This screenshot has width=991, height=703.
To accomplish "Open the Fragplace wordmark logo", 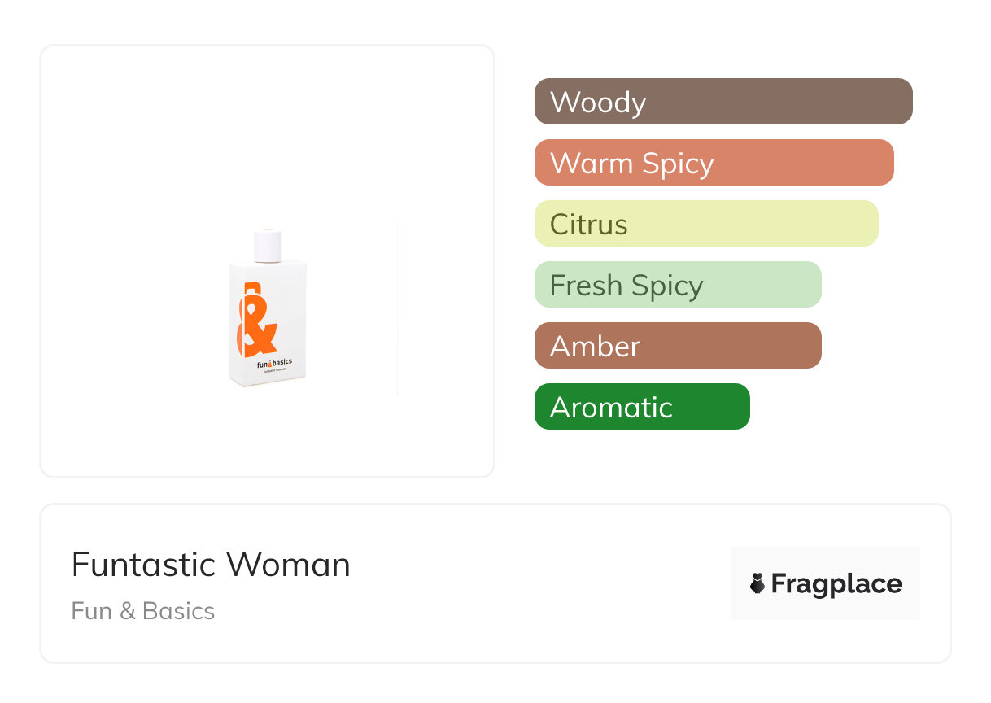I will pos(836,583).
